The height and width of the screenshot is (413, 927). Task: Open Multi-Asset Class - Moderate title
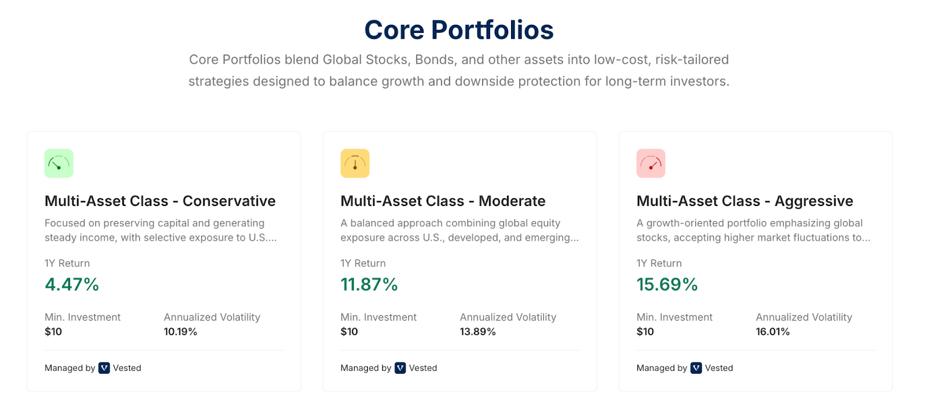click(x=443, y=201)
